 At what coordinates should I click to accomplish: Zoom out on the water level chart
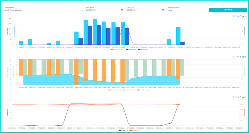[x=236, y=57]
